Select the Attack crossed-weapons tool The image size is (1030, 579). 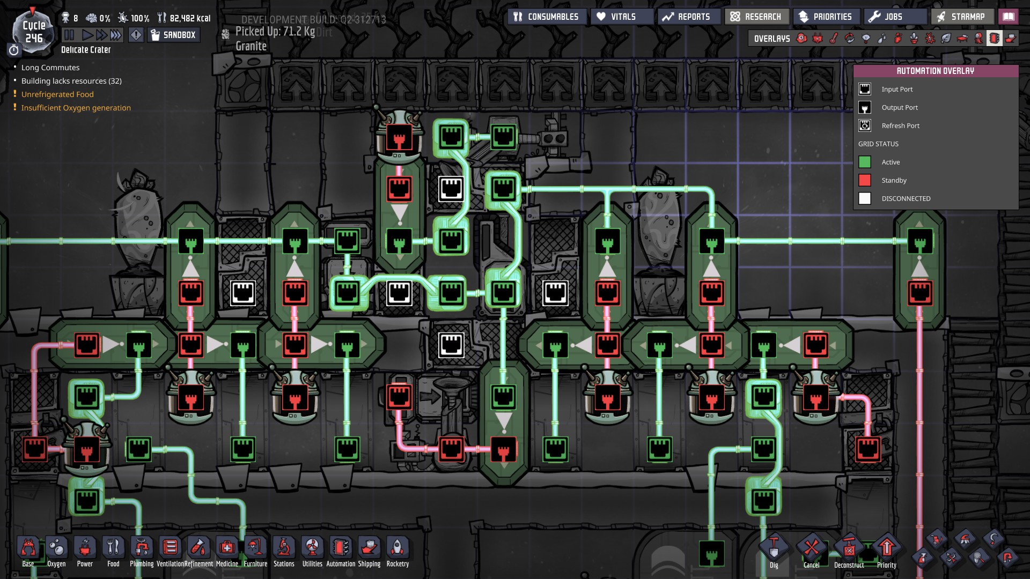point(951,558)
